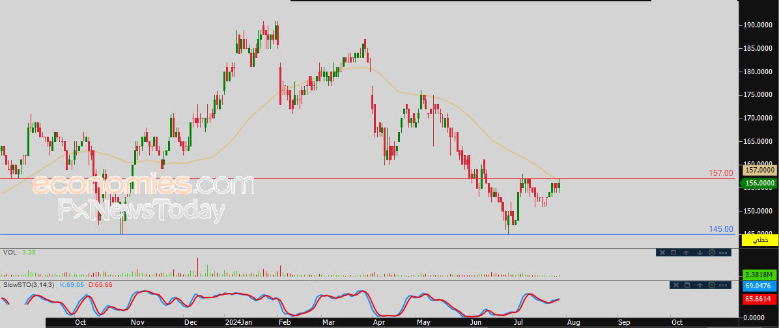Viewport: 779px width, 328px height.
Task: Click the 157.00 resistance line label
Action: coord(721,172)
